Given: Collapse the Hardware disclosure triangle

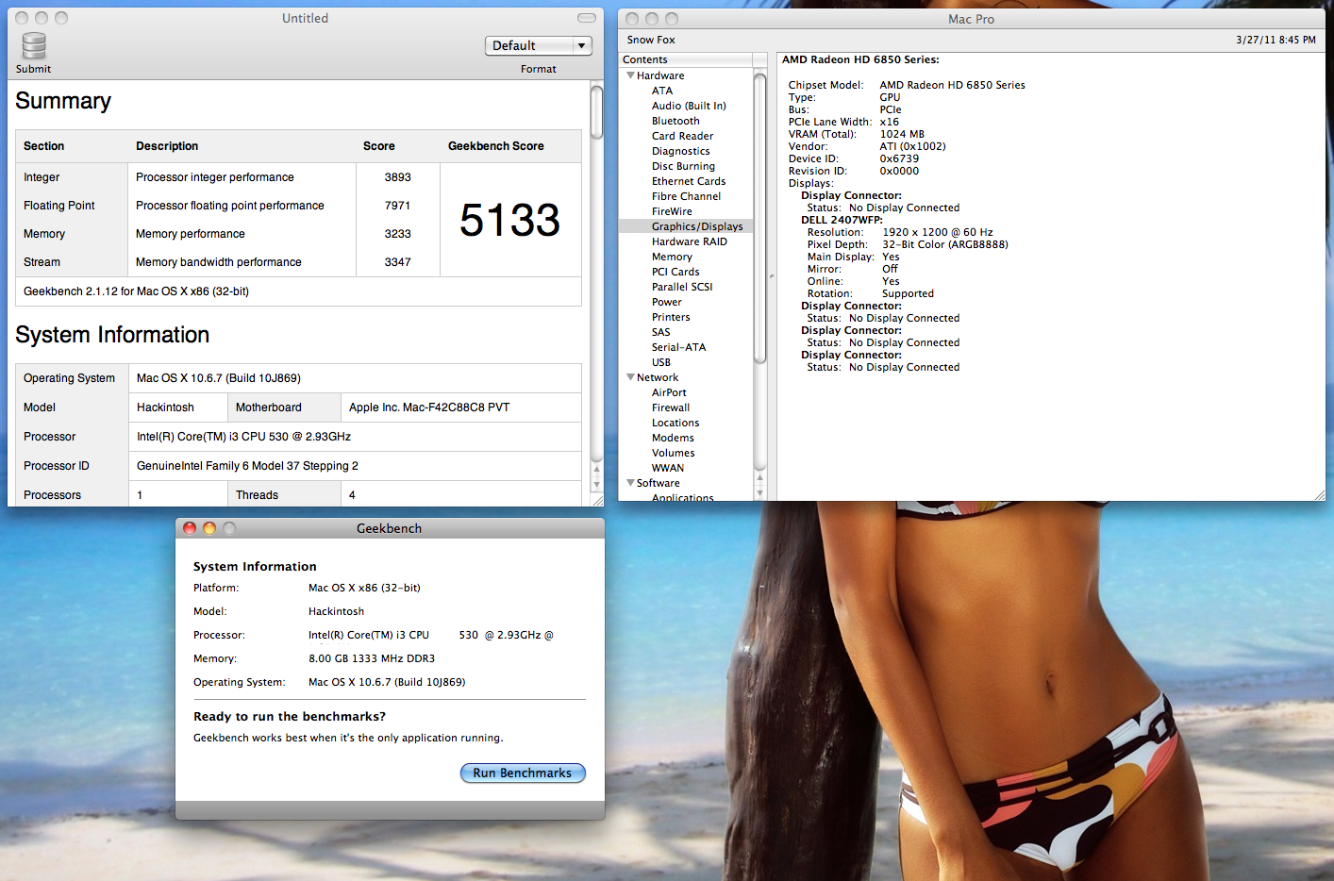Looking at the screenshot, I should [x=630, y=75].
